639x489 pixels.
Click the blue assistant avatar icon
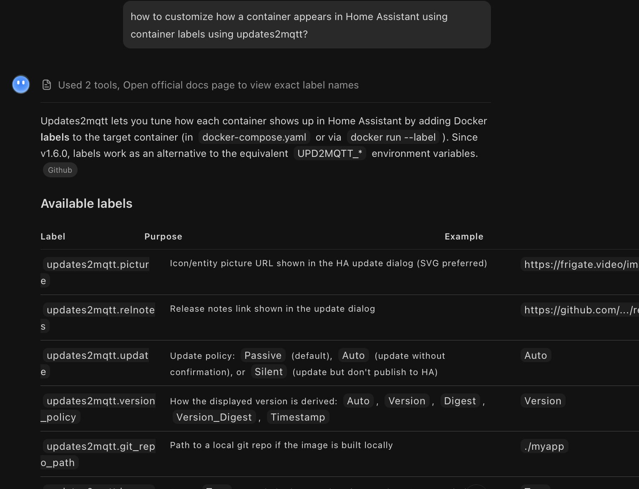21,84
